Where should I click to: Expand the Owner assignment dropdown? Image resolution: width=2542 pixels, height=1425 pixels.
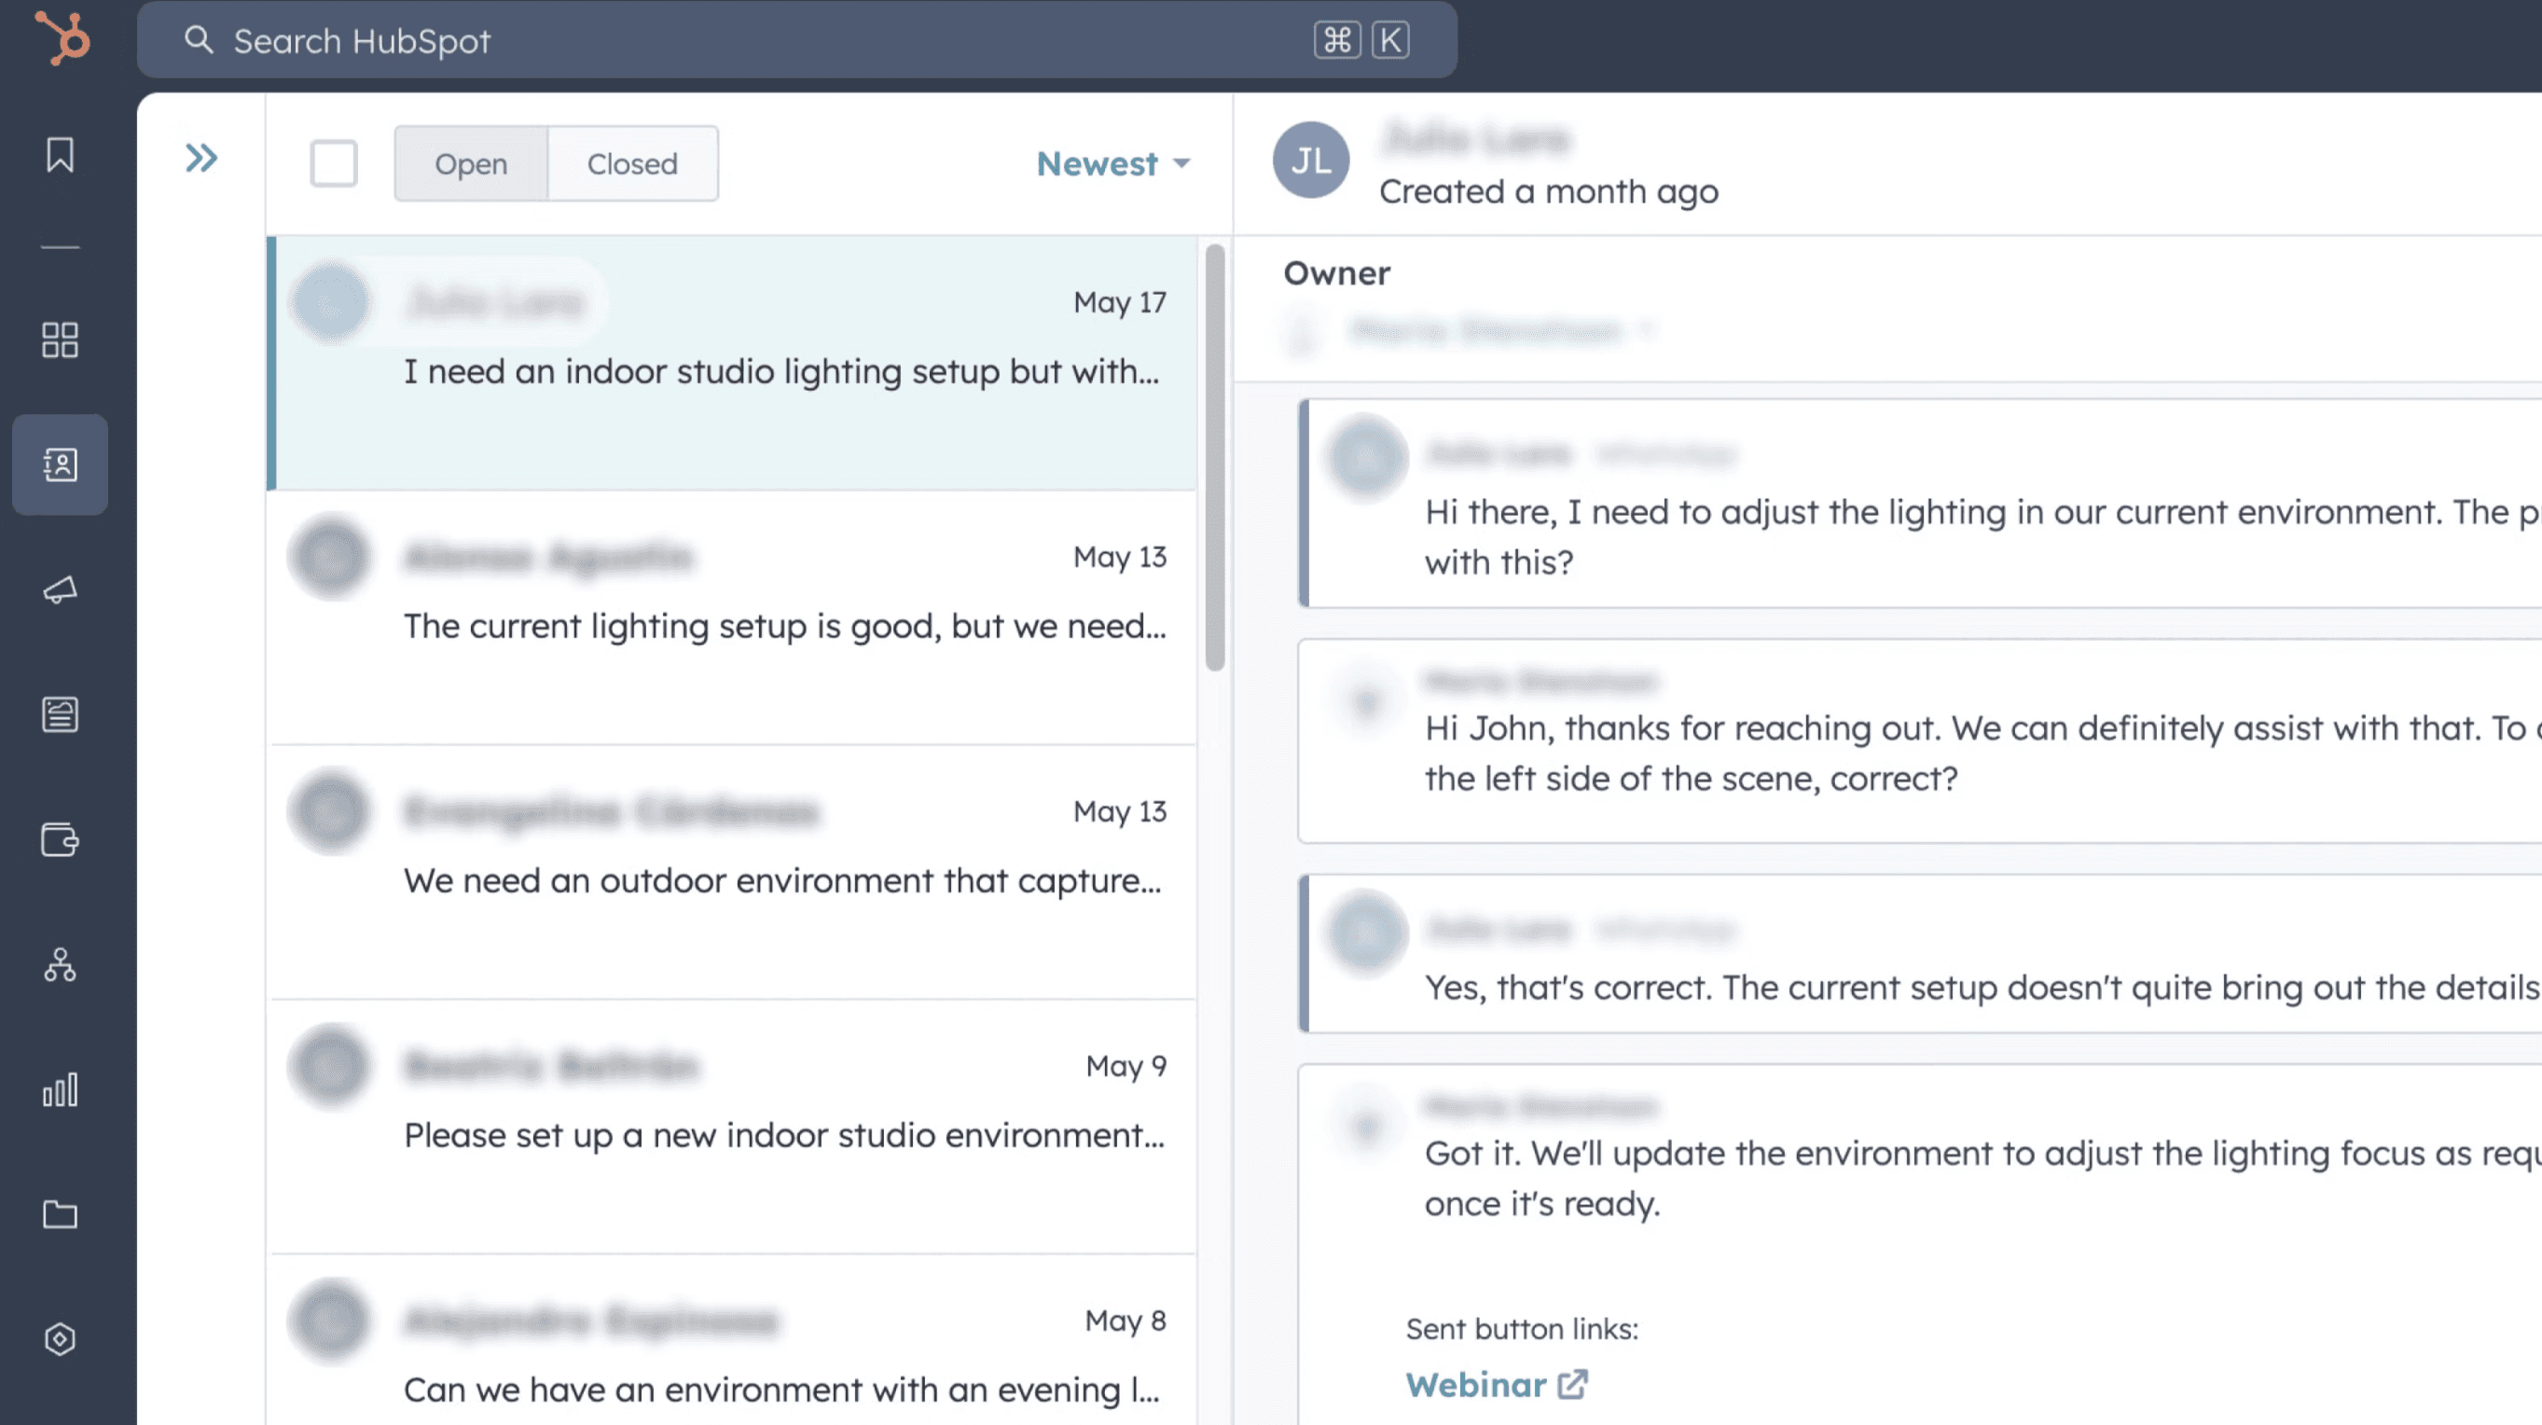pos(1648,332)
